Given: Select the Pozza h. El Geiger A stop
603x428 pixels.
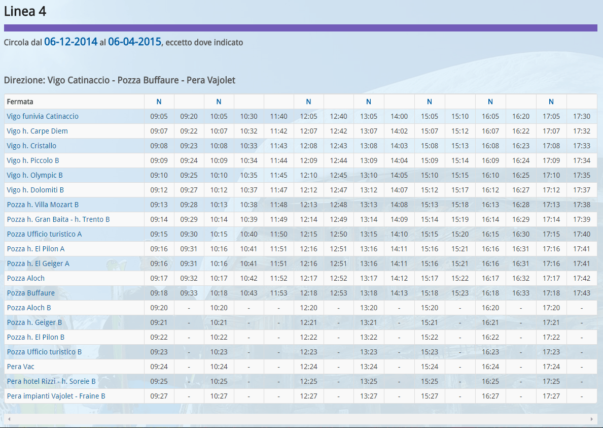Looking at the screenshot, I should click(39, 263).
